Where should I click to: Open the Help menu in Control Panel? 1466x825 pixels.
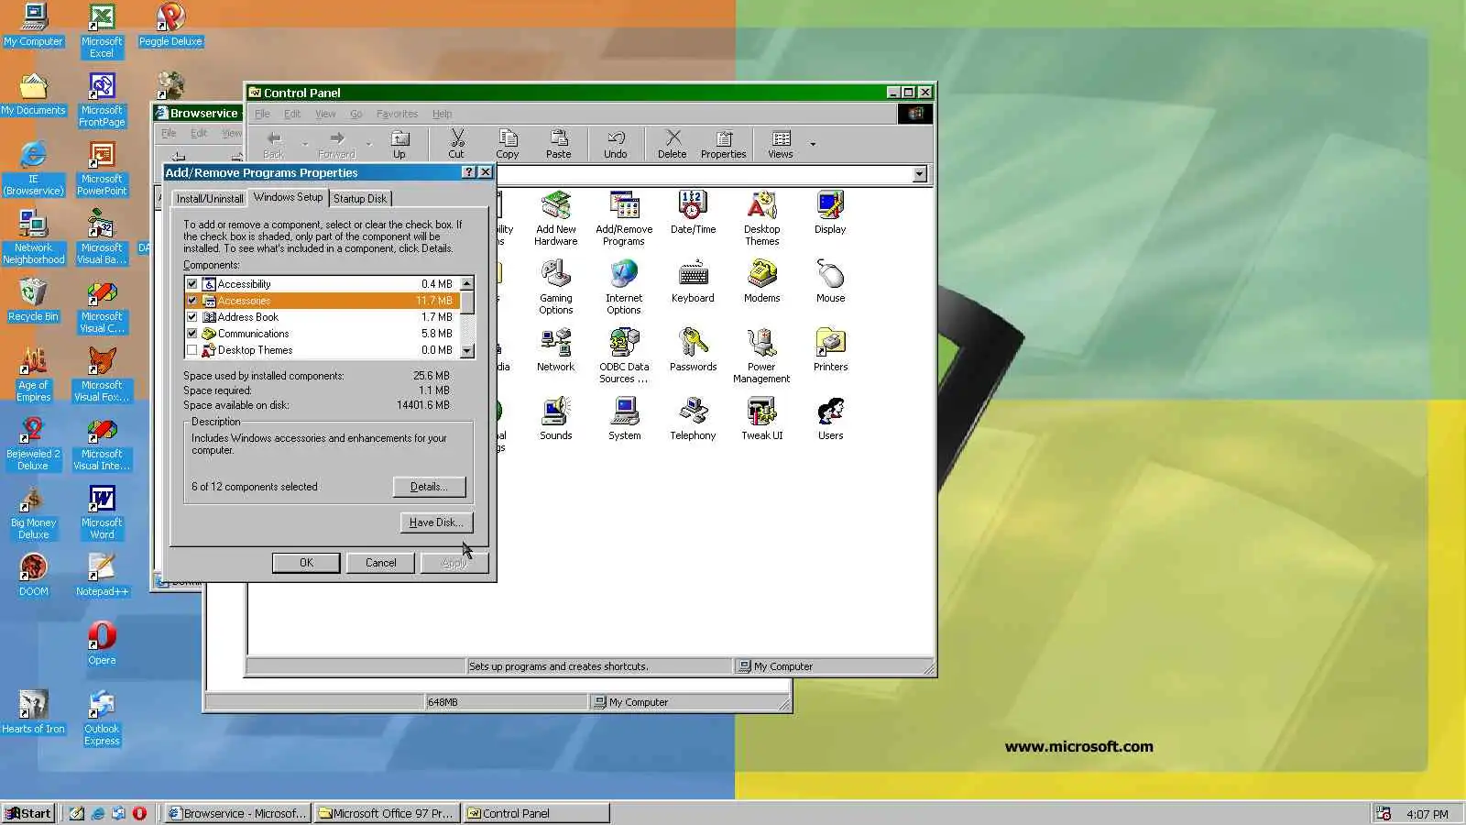[443, 114]
